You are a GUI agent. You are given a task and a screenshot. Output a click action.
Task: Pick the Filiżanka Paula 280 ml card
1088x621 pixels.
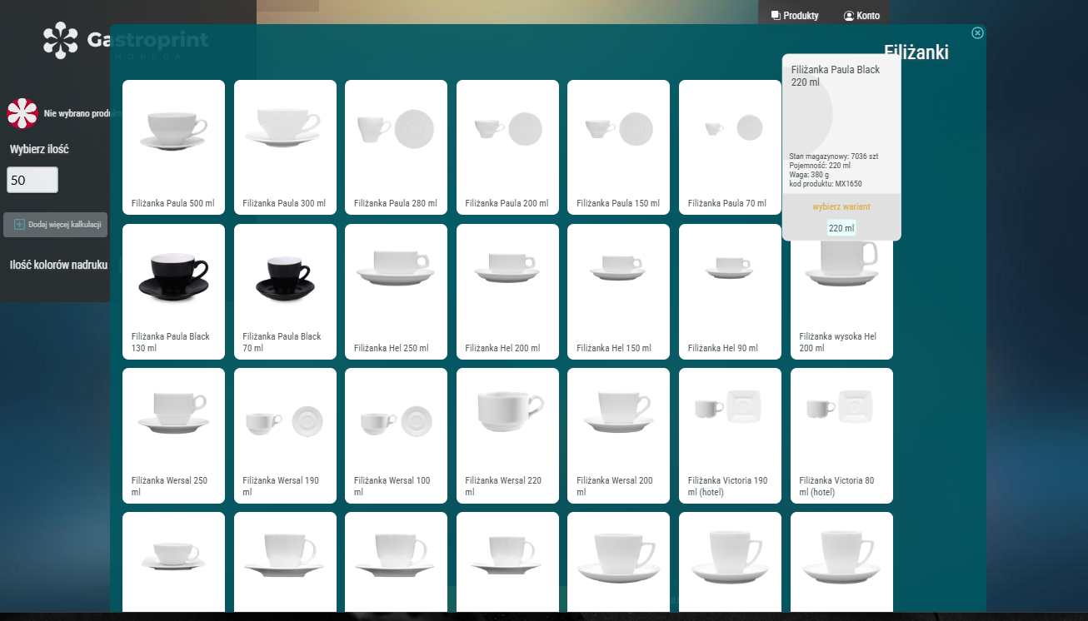click(x=396, y=147)
